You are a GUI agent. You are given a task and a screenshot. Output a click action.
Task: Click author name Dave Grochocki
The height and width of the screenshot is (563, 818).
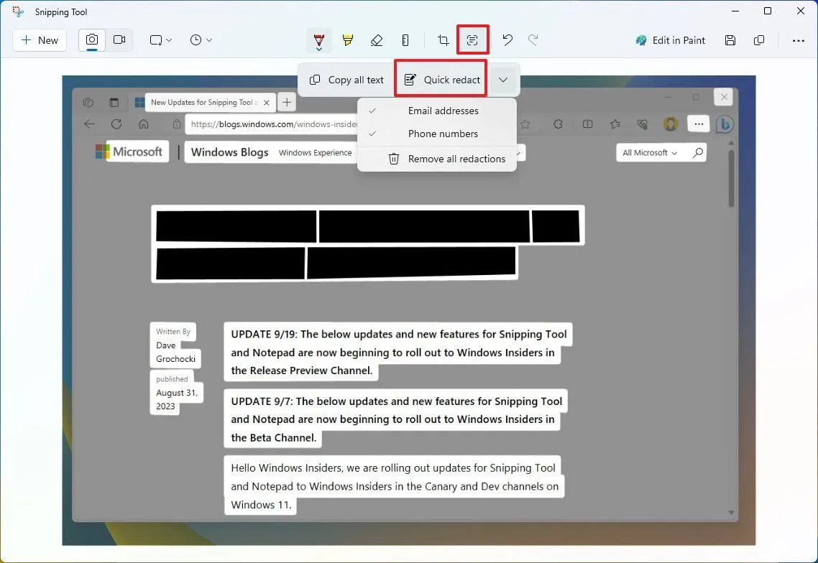176,352
